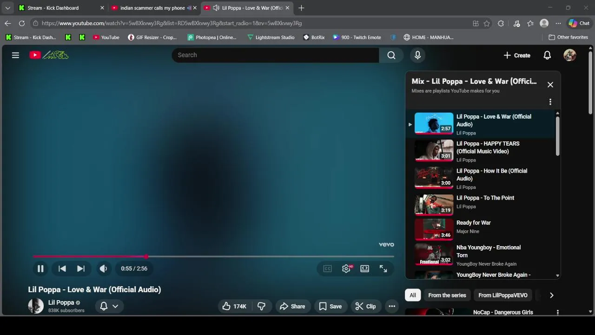
Task: Open the browser profile icon
Action: (544, 23)
